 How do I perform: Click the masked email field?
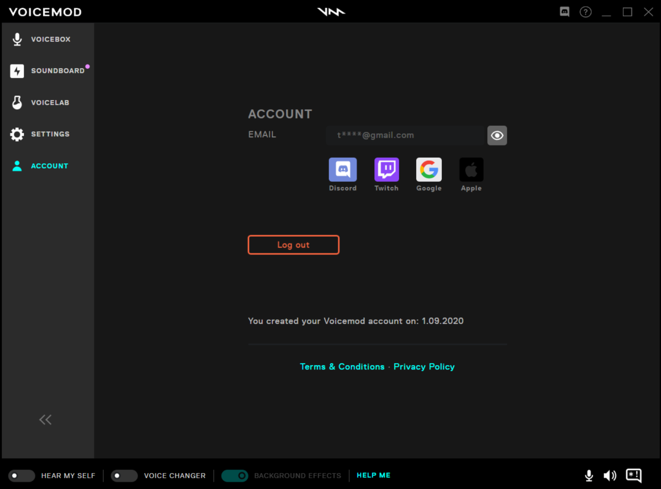click(405, 136)
